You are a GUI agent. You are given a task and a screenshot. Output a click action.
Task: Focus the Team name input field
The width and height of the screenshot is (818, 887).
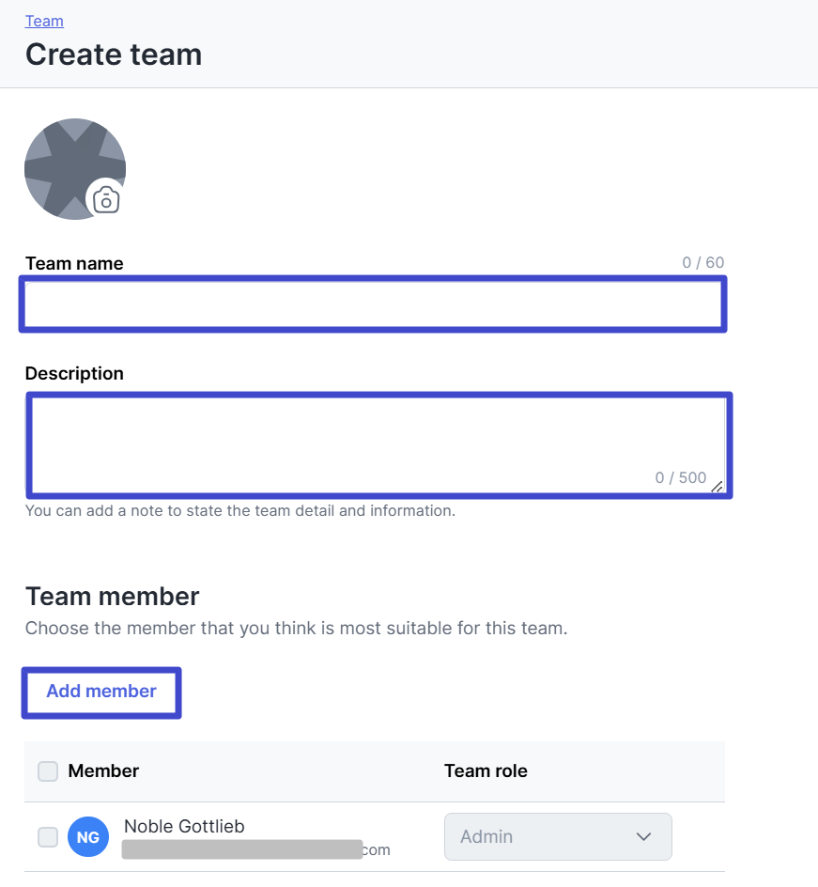tap(373, 303)
